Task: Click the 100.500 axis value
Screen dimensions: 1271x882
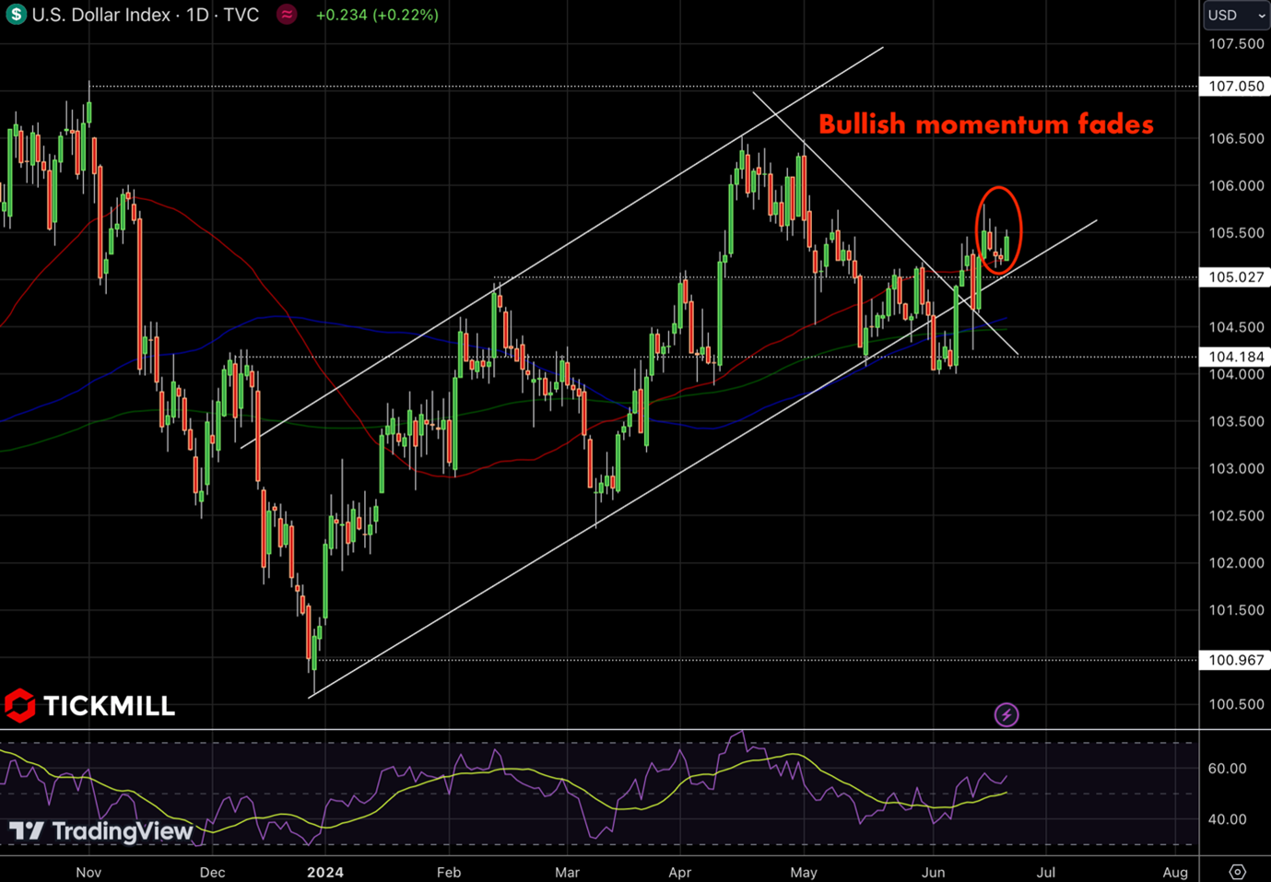Action: (x=1236, y=704)
